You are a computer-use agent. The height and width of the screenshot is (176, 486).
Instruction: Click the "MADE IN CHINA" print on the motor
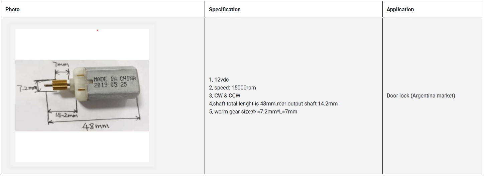click(x=114, y=79)
